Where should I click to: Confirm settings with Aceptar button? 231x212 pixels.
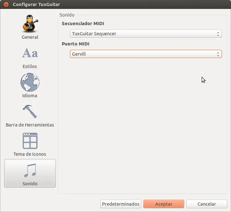coord(164,204)
